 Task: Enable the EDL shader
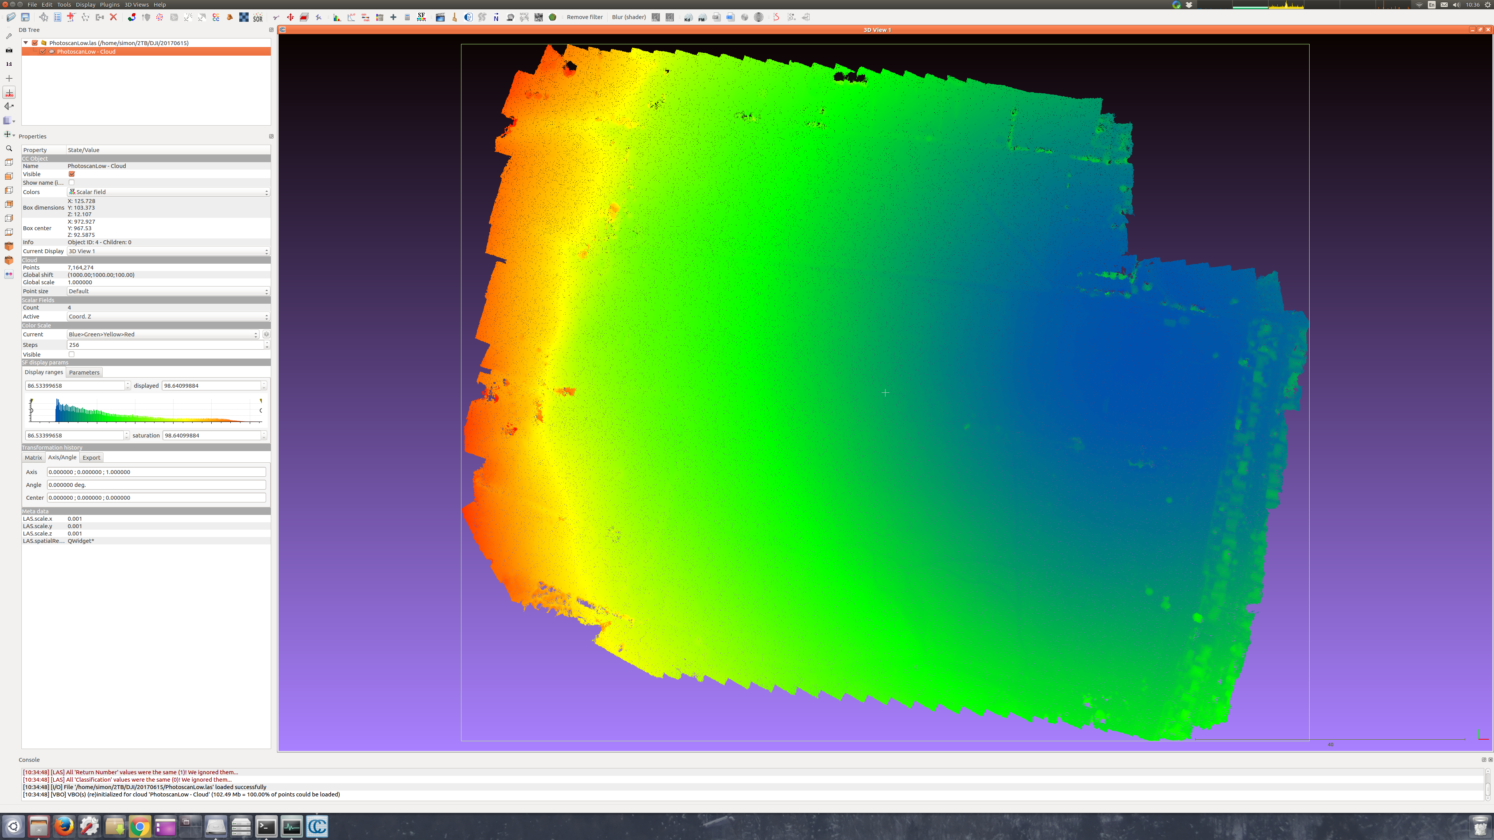click(x=655, y=17)
